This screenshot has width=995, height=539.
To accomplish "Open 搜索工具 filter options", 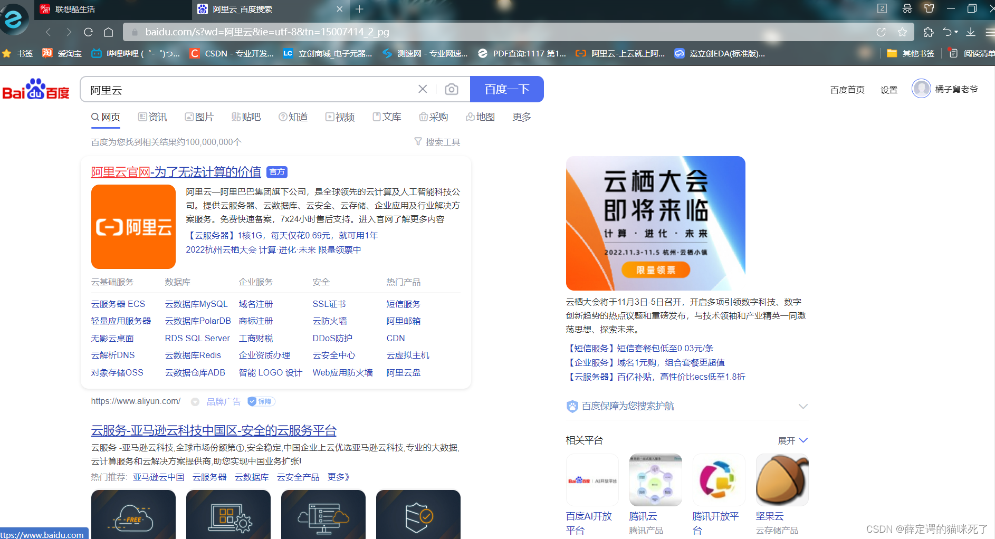I will click(437, 142).
